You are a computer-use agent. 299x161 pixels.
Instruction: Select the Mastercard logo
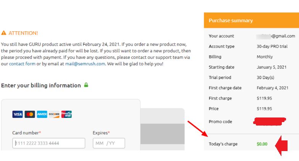(x=30, y=114)
